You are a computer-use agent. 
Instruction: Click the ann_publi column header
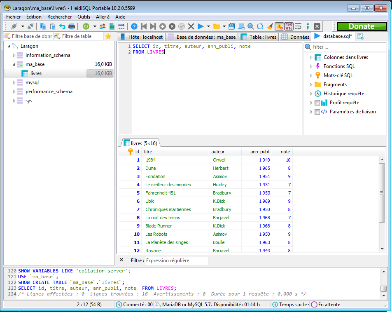[x=257, y=152]
